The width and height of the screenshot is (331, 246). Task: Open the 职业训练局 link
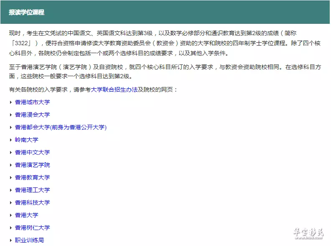click(29, 240)
